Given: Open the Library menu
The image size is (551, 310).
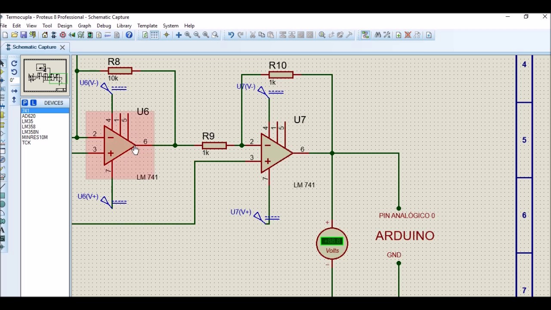Looking at the screenshot, I should pos(124,26).
